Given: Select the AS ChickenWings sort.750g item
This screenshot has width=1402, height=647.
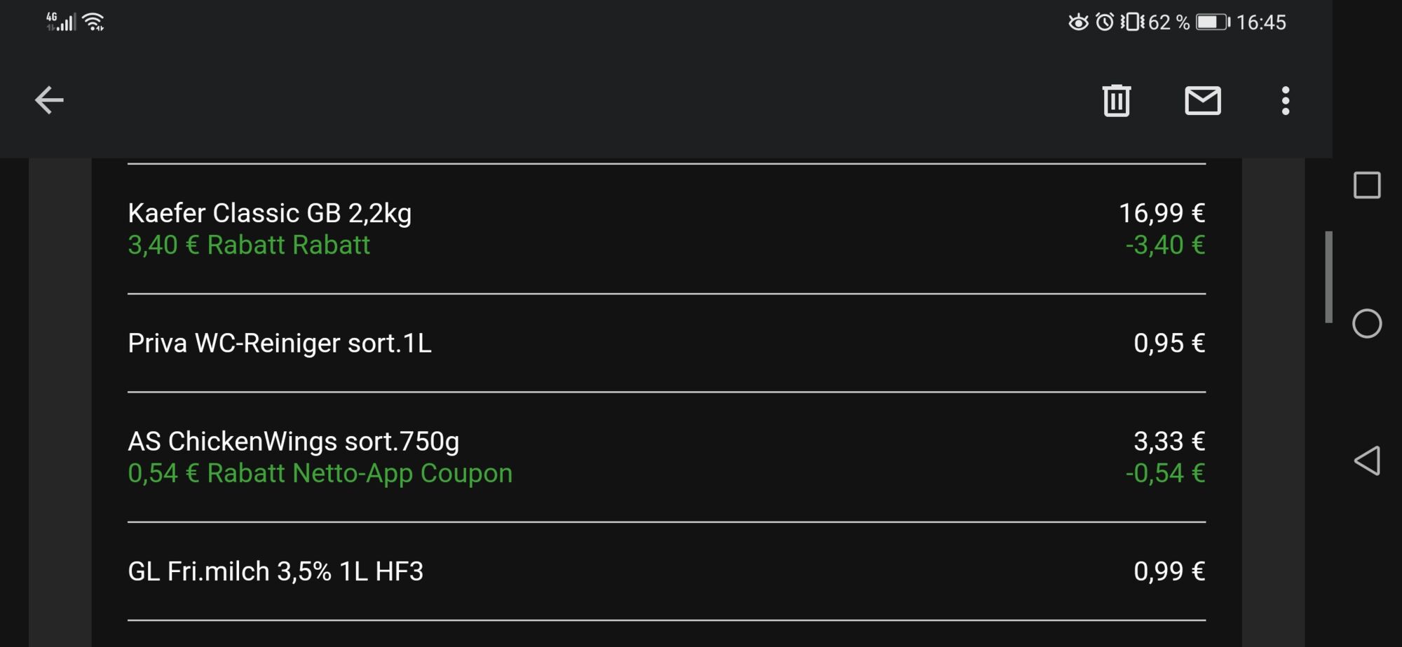Looking at the screenshot, I should click(667, 457).
